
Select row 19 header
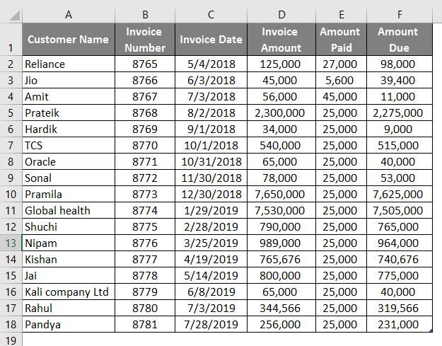coord(11,340)
